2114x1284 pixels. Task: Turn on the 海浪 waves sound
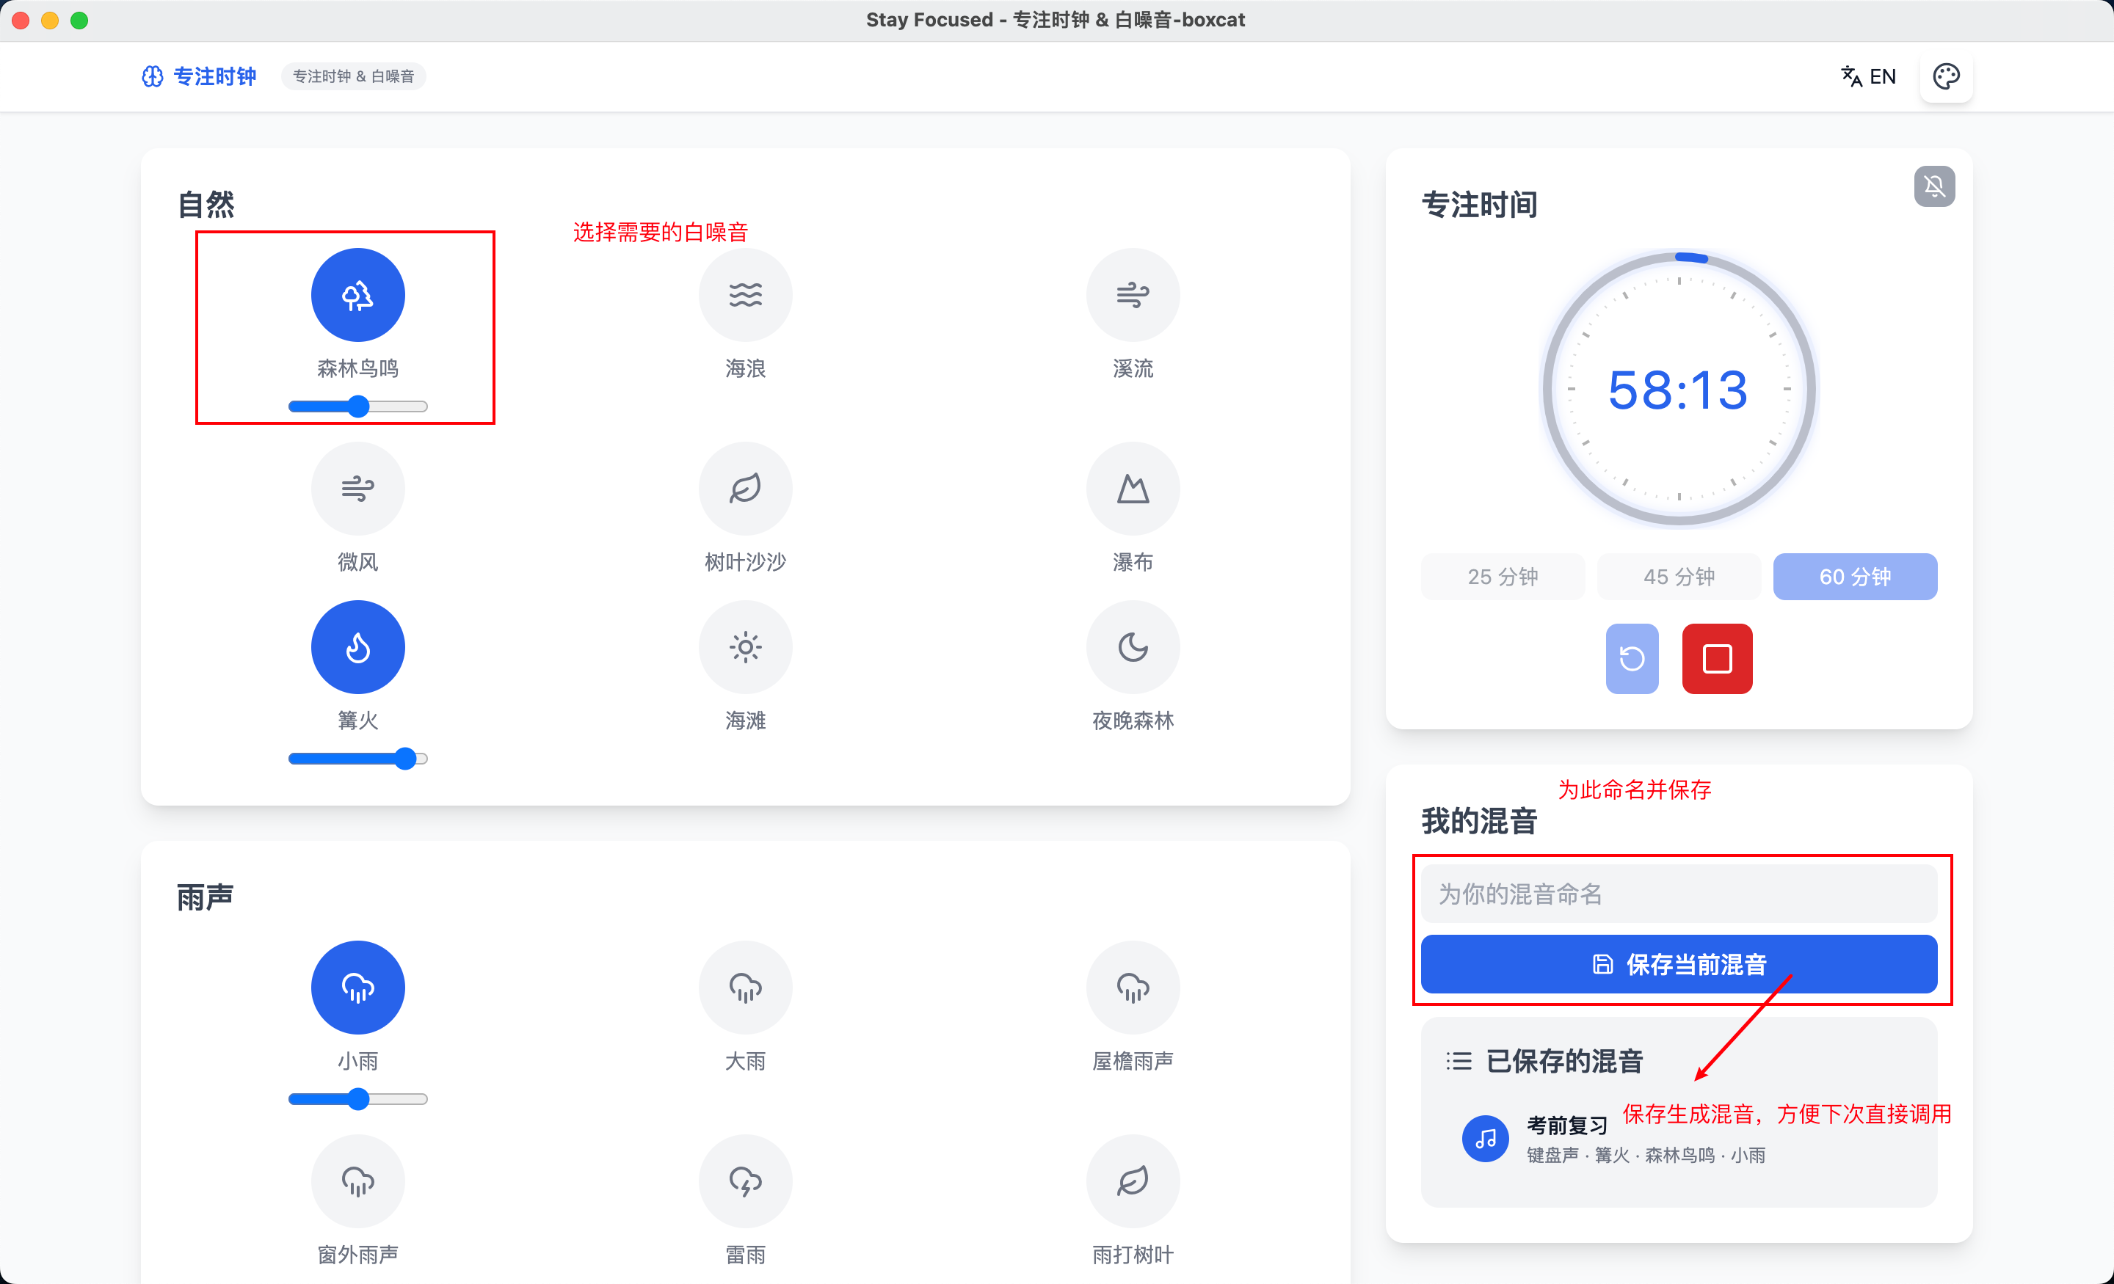click(x=746, y=295)
